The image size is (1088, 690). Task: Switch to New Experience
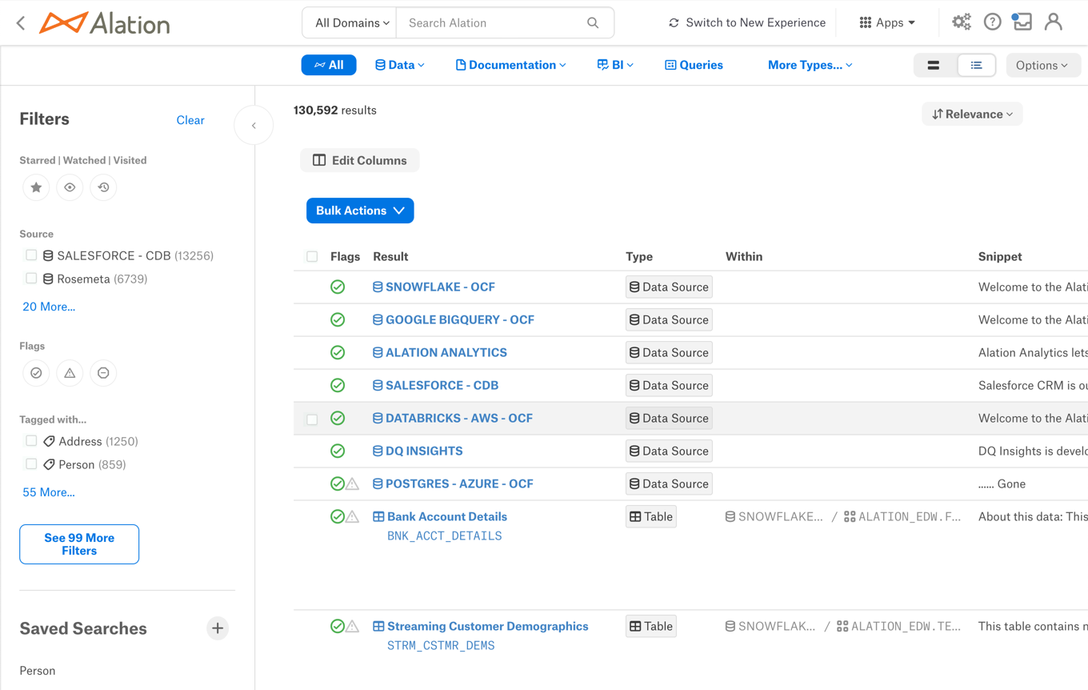[x=746, y=22]
